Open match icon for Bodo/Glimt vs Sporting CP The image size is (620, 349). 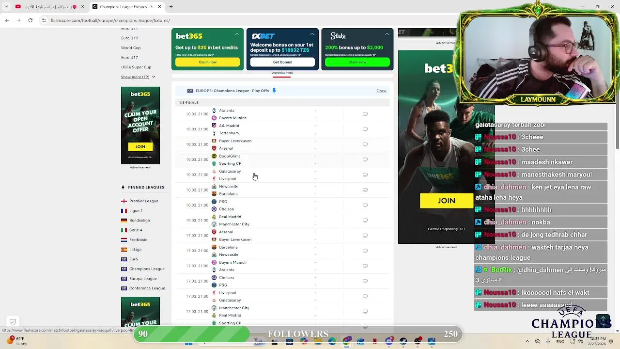(365, 159)
